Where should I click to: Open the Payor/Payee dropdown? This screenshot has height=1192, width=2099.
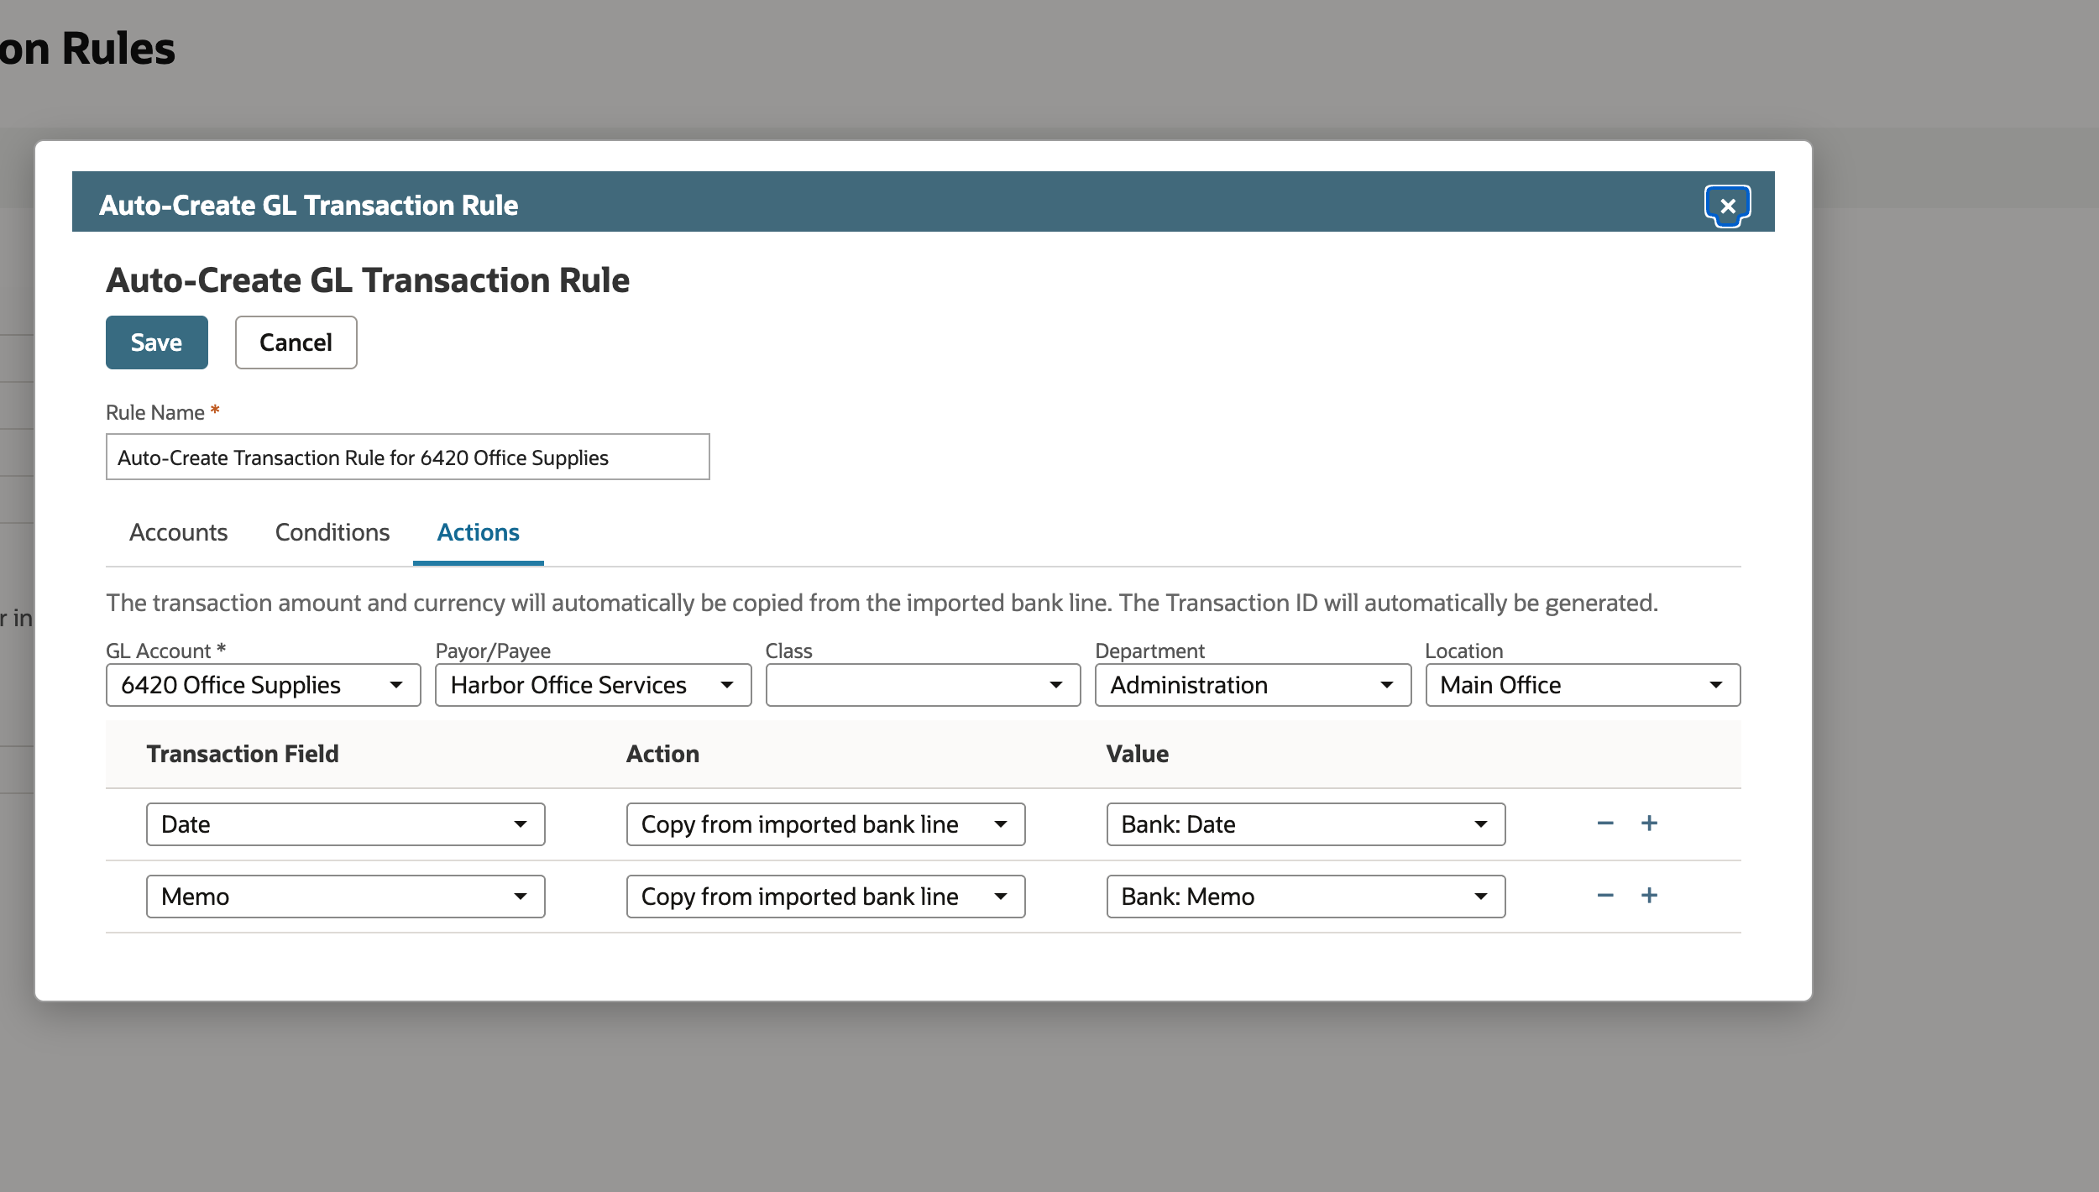(593, 685)
